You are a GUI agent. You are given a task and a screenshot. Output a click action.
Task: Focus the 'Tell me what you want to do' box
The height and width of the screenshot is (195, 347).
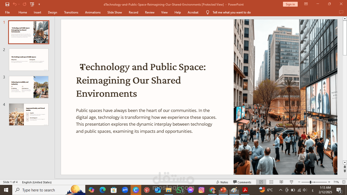click(231, 12)
